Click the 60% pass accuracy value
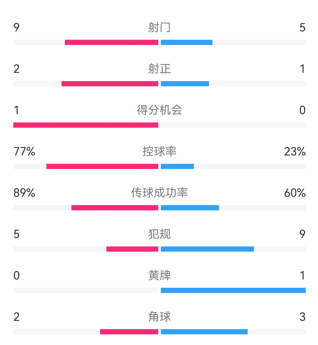Viewport: 318px width, 345px height. point(295,193)
